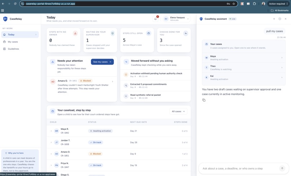291x176 pixels.
Task: Click the pulse icon beside Moved forward without you asking
Action: pos(126,62)
